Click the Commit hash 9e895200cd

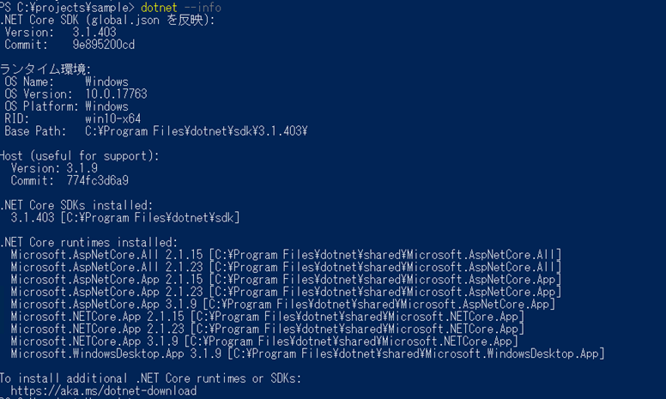(x=104, y=45)
